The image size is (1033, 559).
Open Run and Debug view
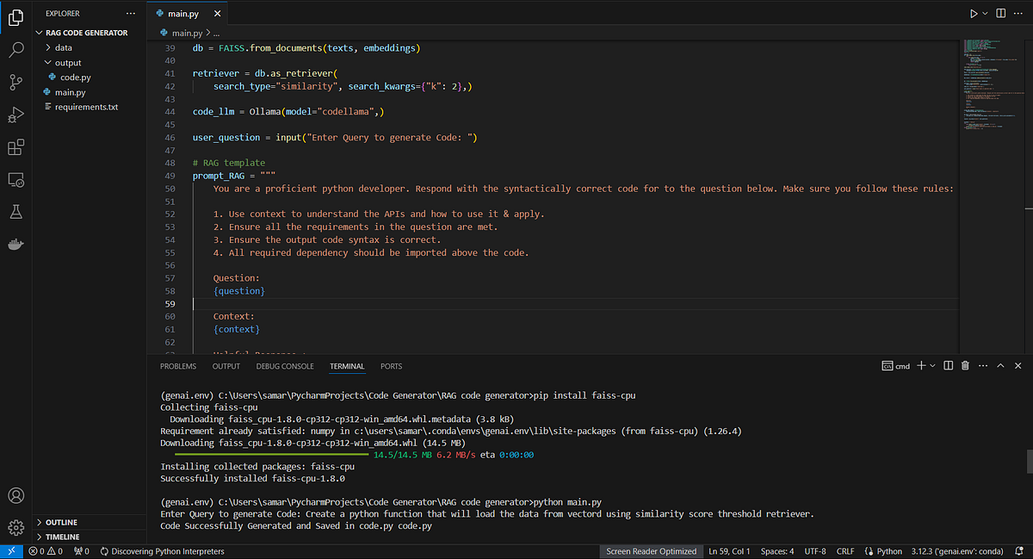point(15,115)
